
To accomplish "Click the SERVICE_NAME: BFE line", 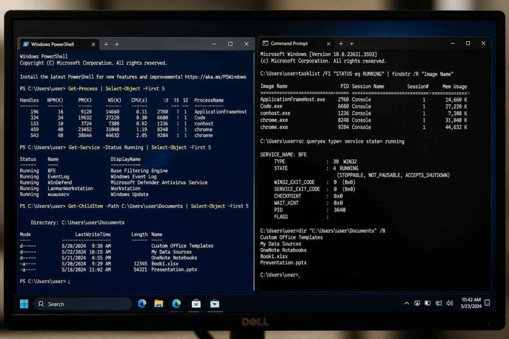I will point(283,155).
